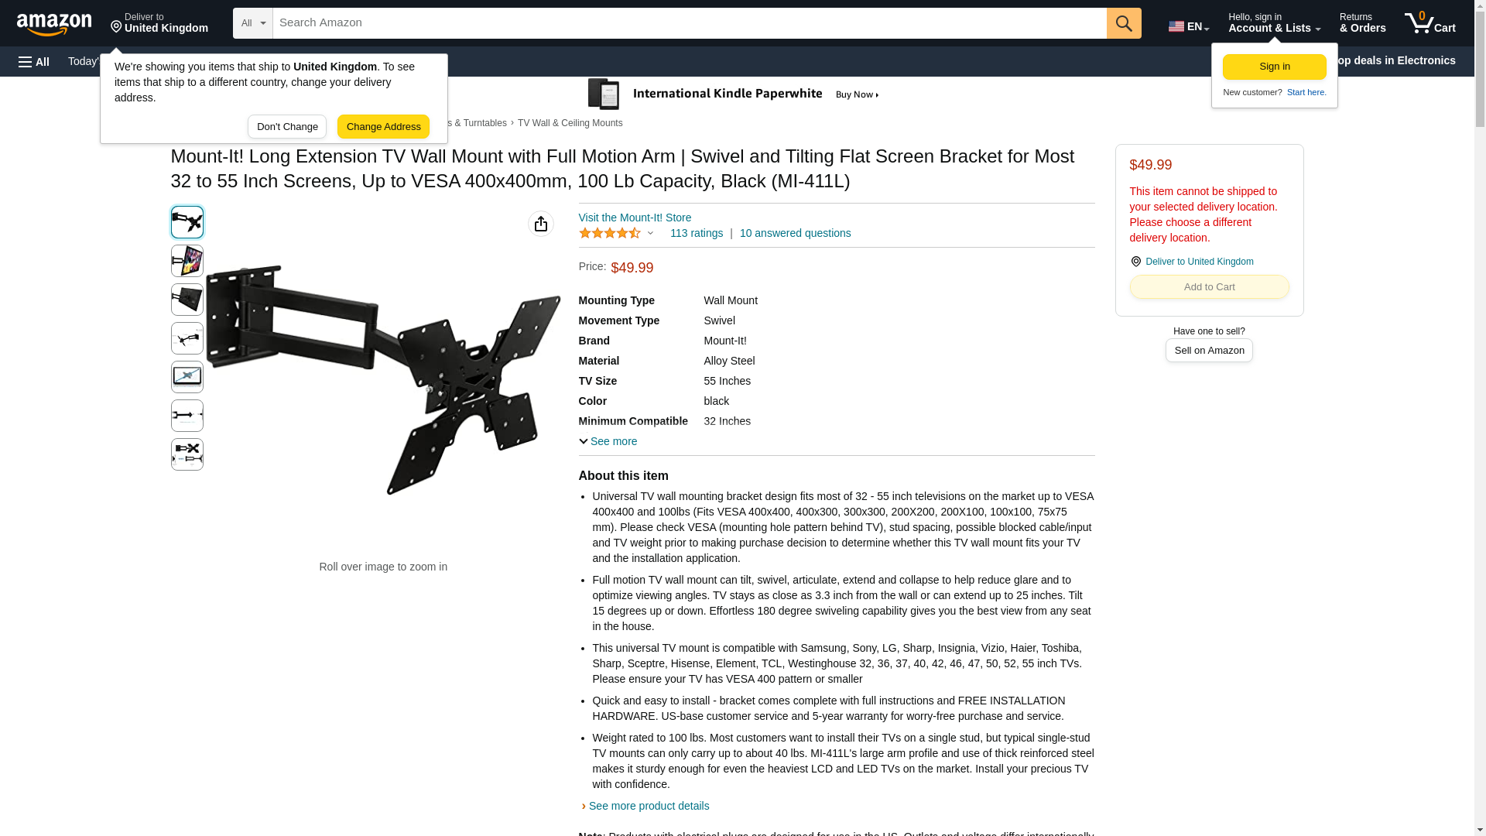Click the Deliver to United Kingdom location icon
The width and height of the screenshot is (1486, 836).
coord(1136,262)
